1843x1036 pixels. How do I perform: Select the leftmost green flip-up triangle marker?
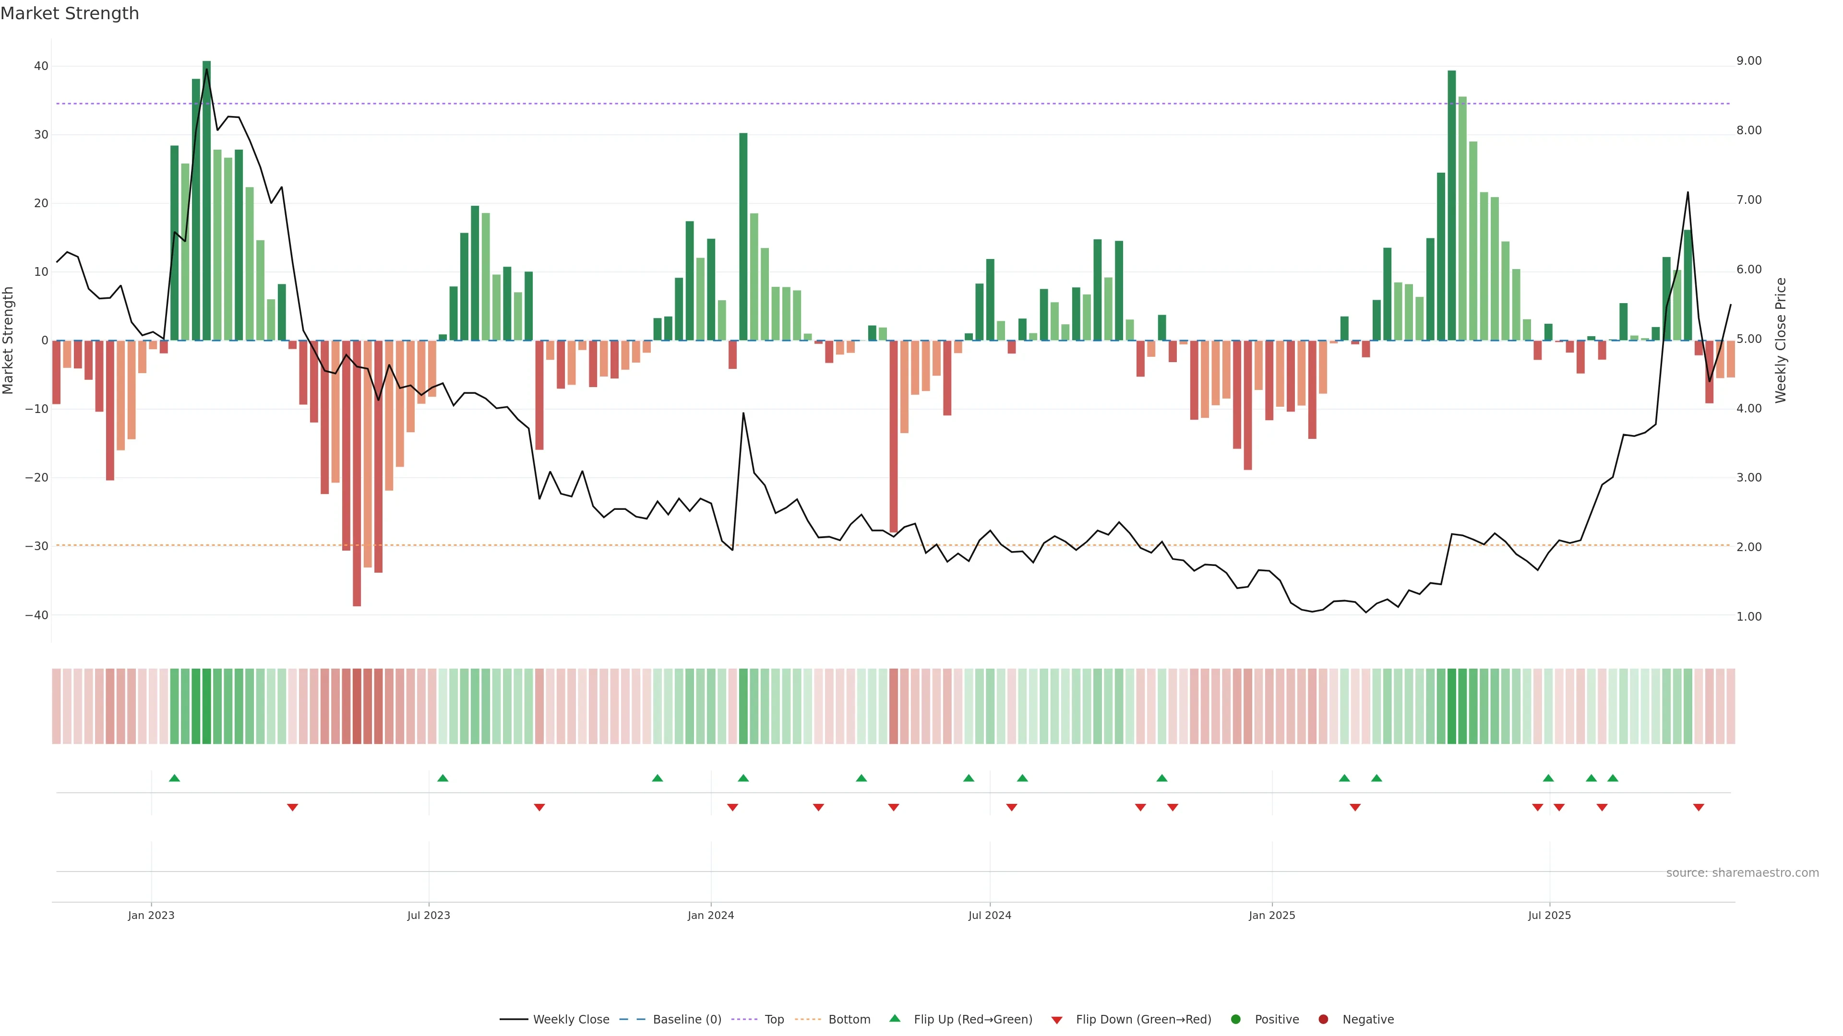tap(175, 778)
